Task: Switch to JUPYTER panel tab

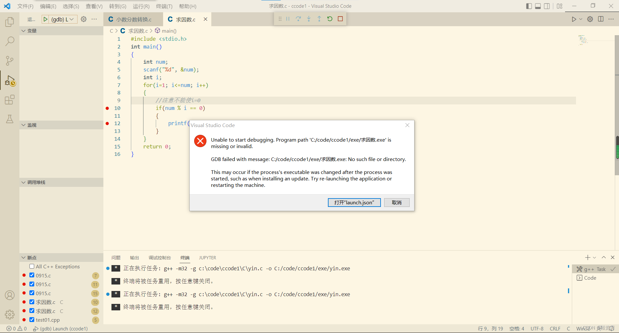Action: click(x=207, y=258)
